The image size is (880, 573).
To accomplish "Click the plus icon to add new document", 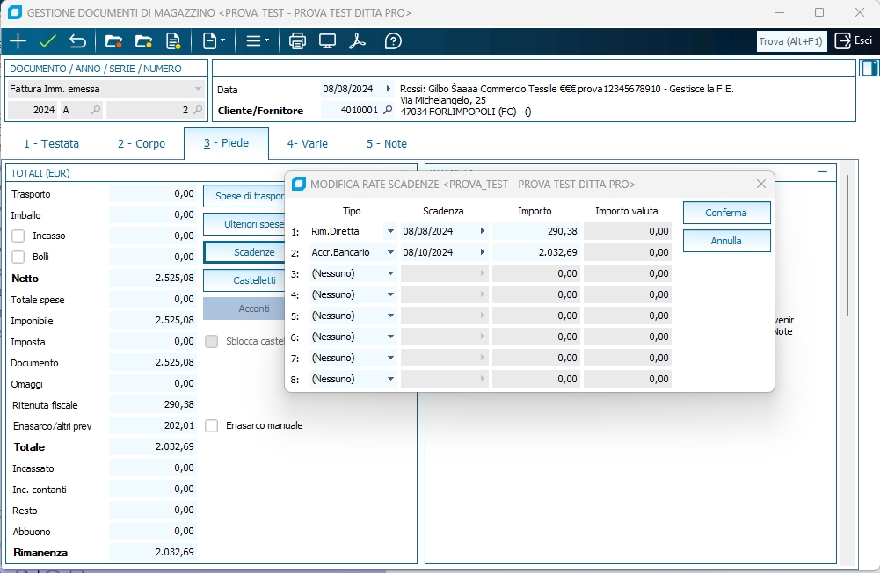I will 18,41.
